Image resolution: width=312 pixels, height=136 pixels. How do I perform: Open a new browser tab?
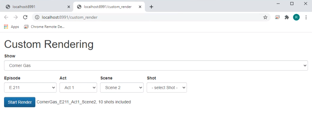151,6
